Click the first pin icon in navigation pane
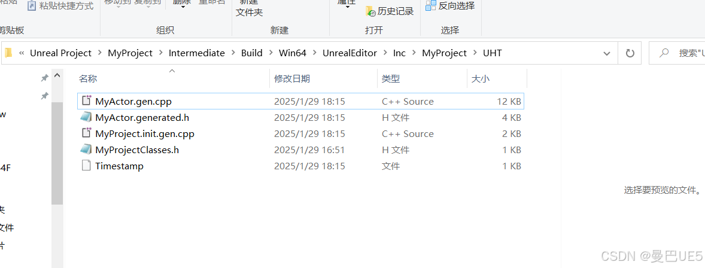The image size is (705, 268). pos(44,78)
